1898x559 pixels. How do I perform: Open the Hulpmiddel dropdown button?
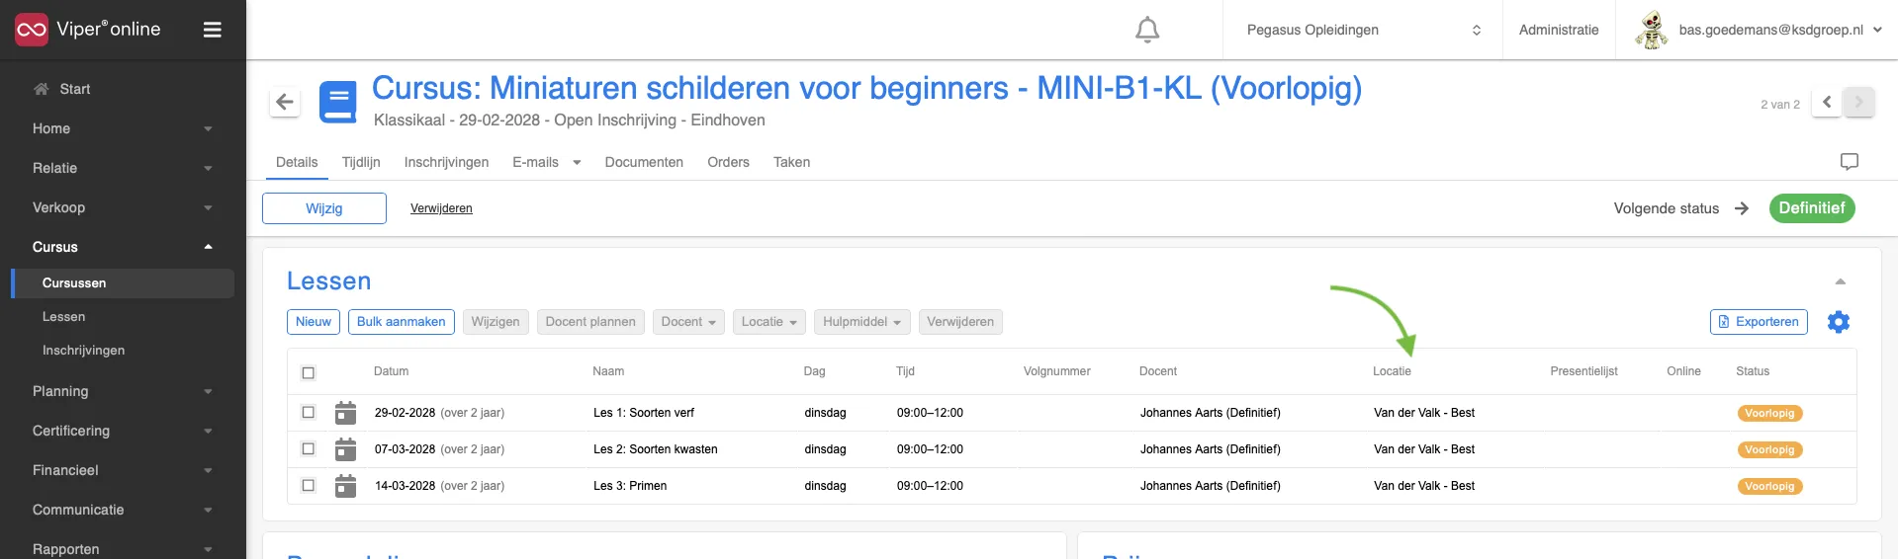point(862,322)
